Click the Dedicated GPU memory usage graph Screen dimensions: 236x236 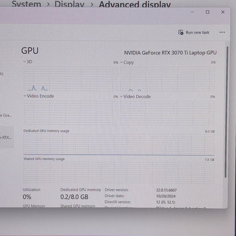tap(119, 144)
